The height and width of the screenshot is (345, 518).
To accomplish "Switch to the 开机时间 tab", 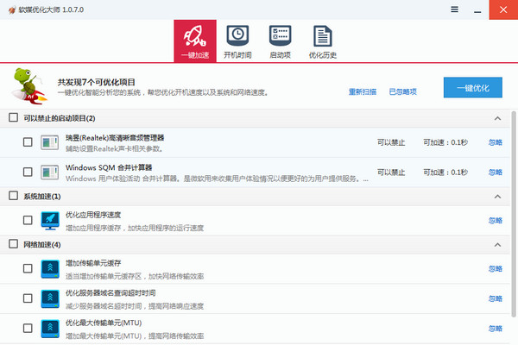I will 237,41.
